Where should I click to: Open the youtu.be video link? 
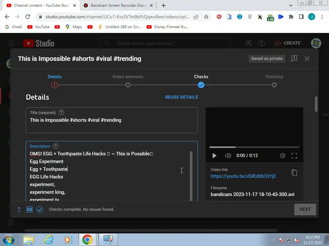click(243, 176)
